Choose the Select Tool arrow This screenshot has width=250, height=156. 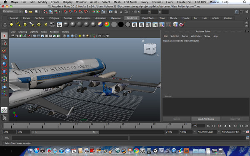[4, 36]
